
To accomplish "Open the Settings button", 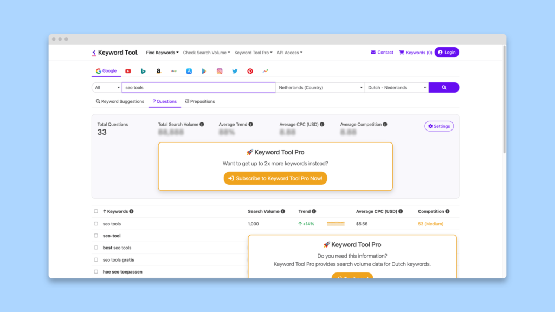I will [x=439, y=126].
